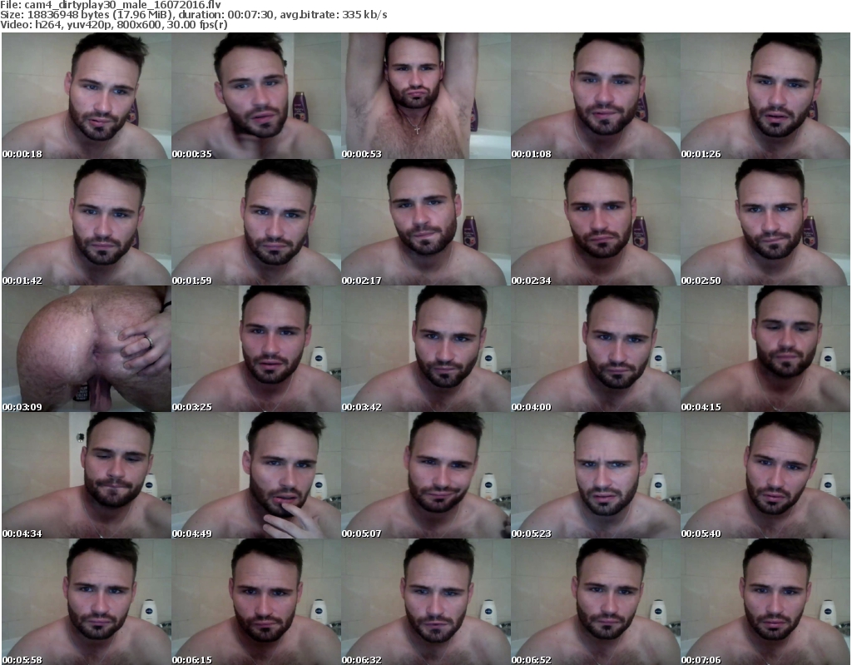
Task: Click the frame with timestamp 00:05:58
Action: tap(87, 602)
